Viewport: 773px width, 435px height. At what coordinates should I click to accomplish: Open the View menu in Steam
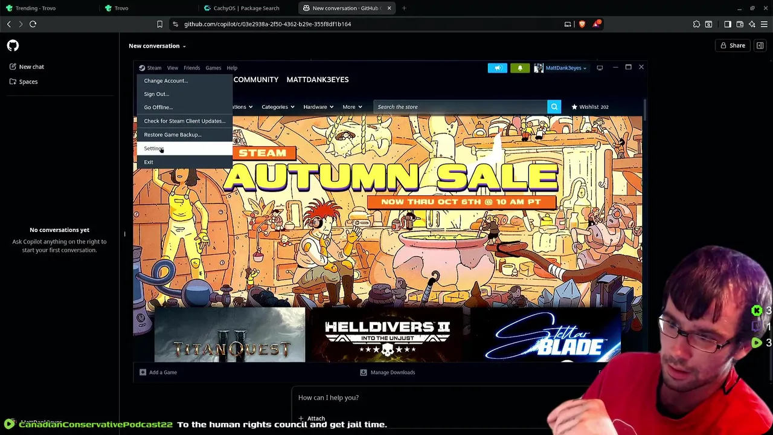pos(172,68)
